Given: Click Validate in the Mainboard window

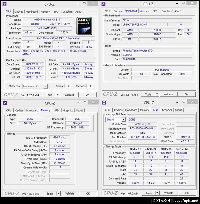Looking at the screenshot, I should [168, 94].
